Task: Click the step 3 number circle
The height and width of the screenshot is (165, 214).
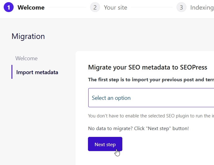Action: click(x=181, y=7)
